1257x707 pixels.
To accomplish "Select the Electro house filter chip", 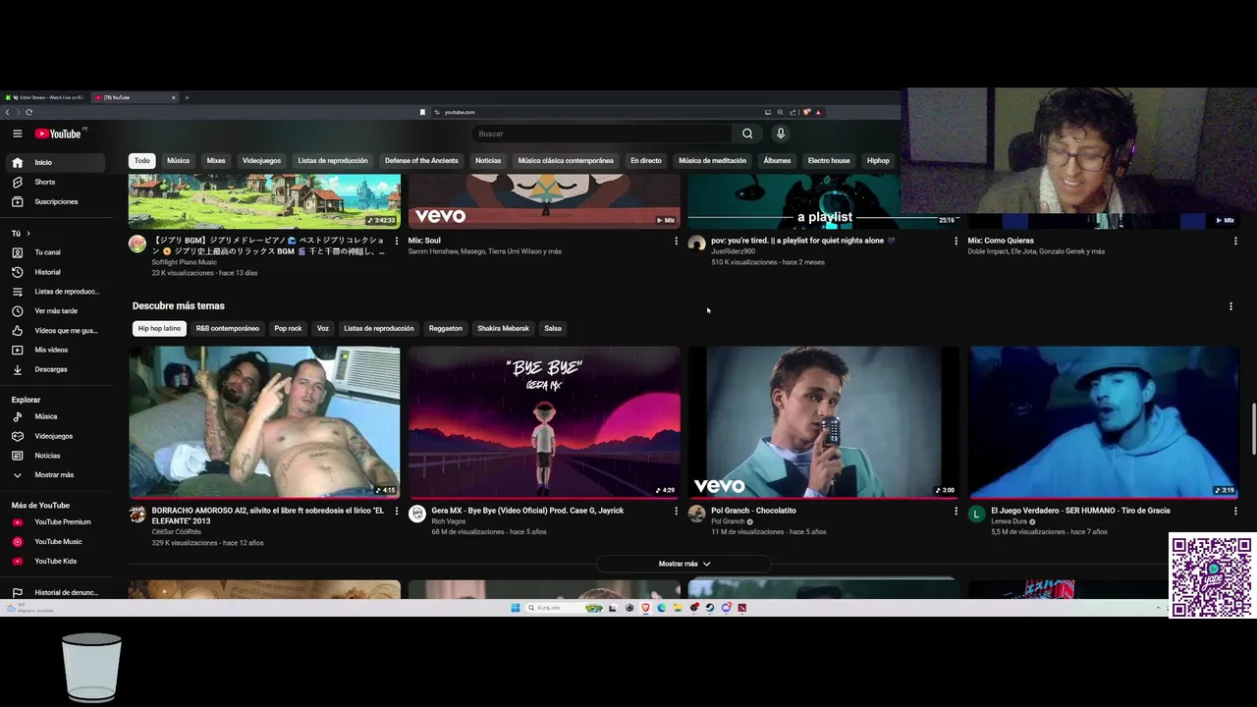I will point(829,161).
